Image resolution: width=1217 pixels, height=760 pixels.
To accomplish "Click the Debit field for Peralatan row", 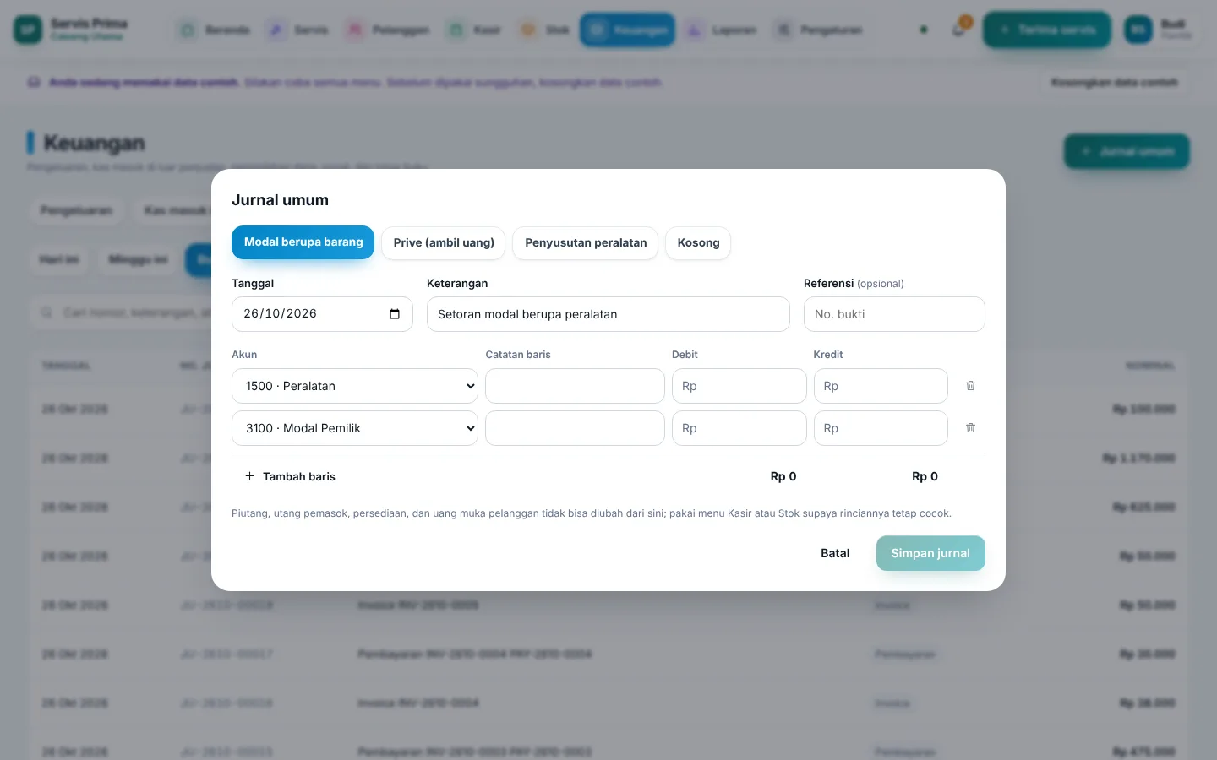I will tap(739, 386).
